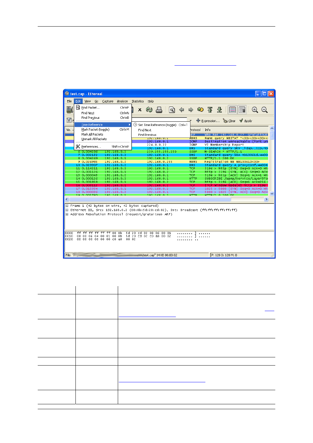Image resolution: width=313 pixels, height=443 pixels.
Task: Click the capture interfaces toolbar icon
Action: [x=70, y=110]
